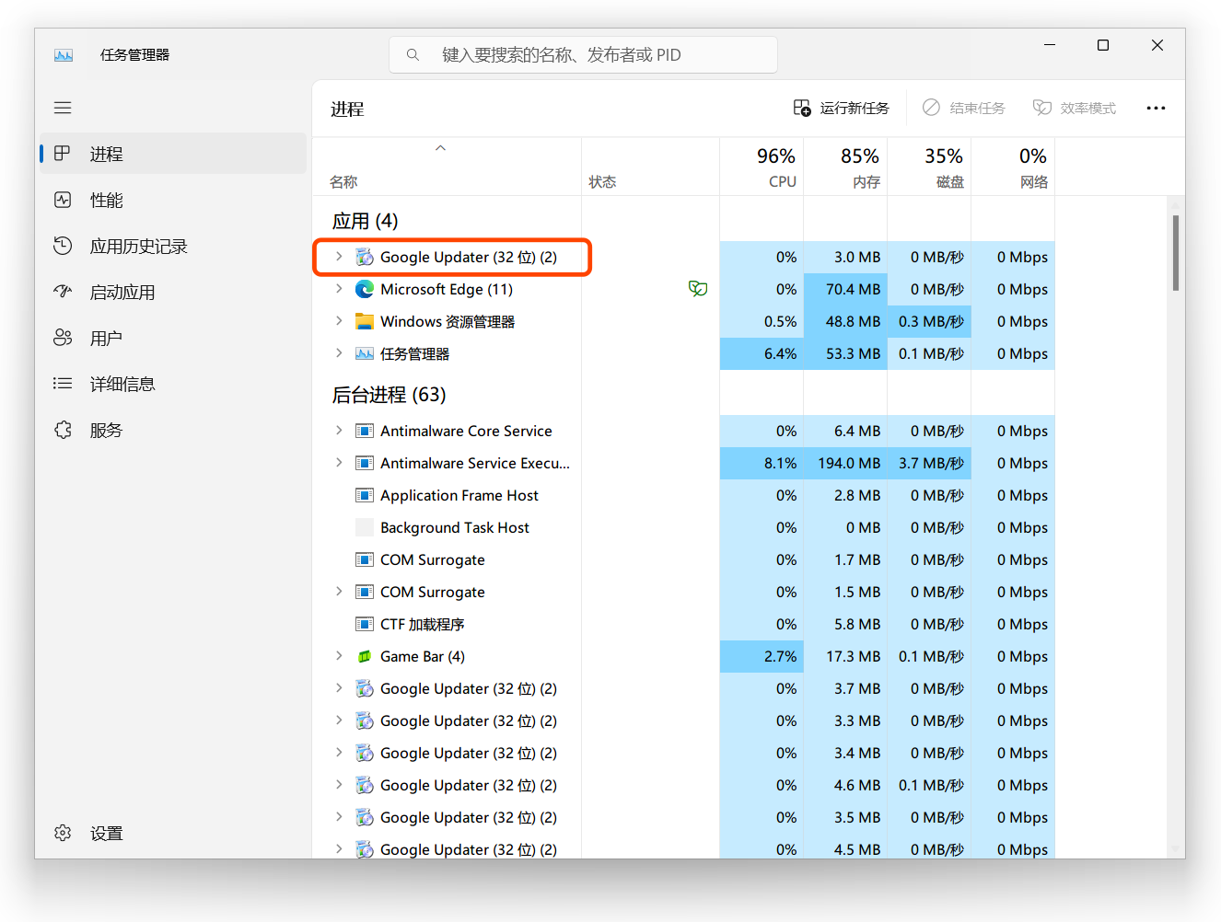Sort by Memory (内存) column 85%
The image size is (1221, 922).
coord(845,167)
